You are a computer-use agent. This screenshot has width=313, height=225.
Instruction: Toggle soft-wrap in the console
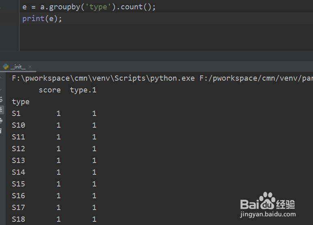coord(2,100)
